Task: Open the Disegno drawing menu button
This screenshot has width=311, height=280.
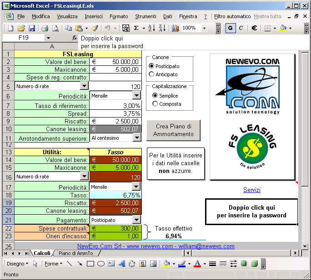Action: 17,264
